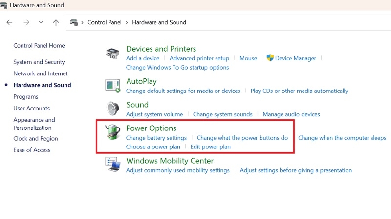The width and height of the screenshot is (391, 219).
Task: Open Appearance and Personalization
Action: click(34, 124)
